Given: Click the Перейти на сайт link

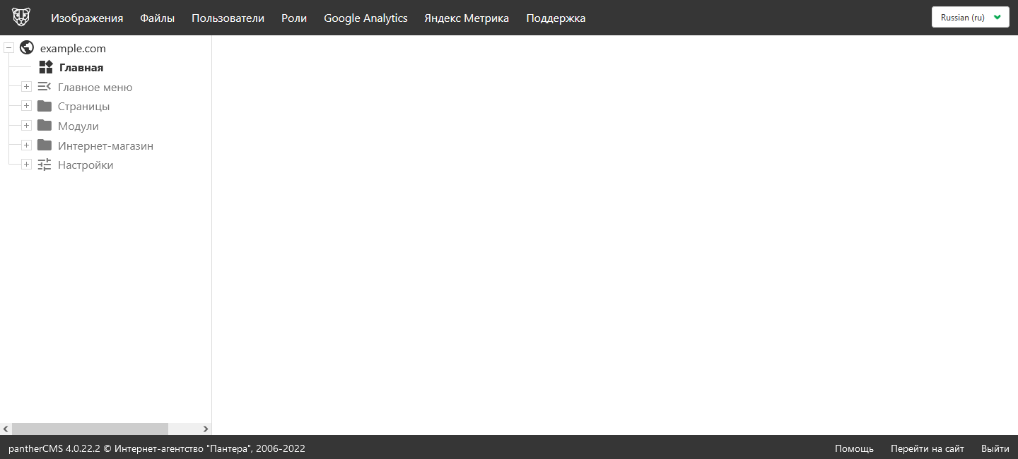Looking at the screenshot, I should tap(927, 448).
